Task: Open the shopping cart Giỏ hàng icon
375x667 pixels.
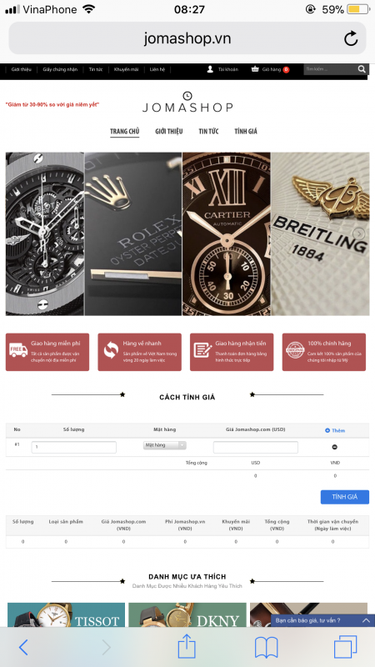Action: [x=255, y=69]
